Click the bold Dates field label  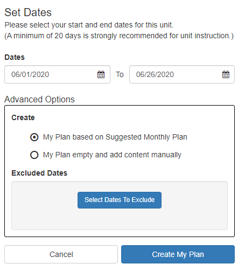coord(15,57)
